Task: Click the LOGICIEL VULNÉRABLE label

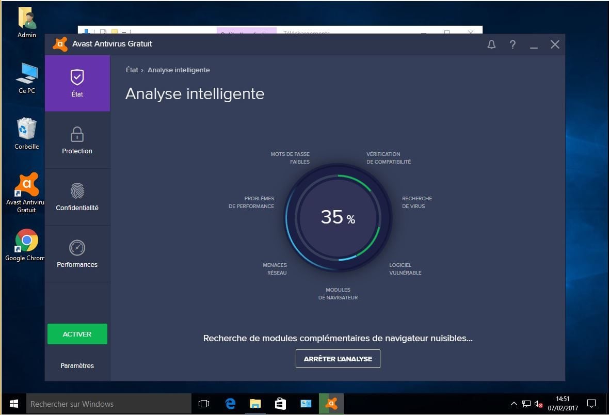Action: (406, 269)
